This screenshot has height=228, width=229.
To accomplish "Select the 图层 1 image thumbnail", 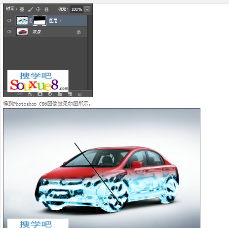I will click(22, 21).
